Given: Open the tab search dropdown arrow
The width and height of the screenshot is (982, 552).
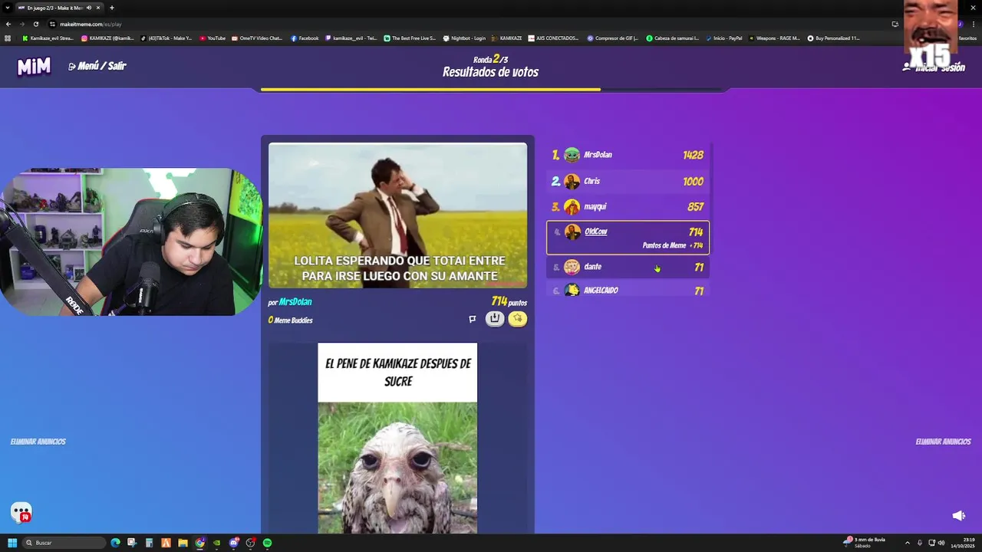Looking at the screenshot, I should 8,8.
